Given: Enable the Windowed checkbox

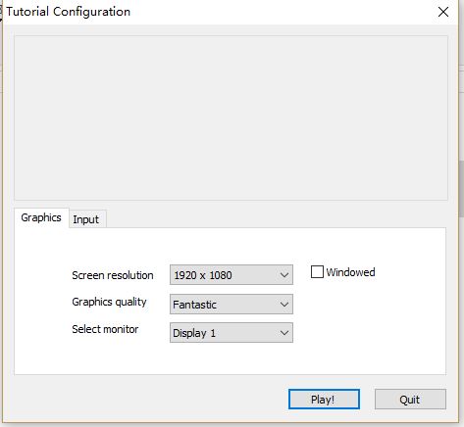Looking at the screenshot, I should click(317, 272).
